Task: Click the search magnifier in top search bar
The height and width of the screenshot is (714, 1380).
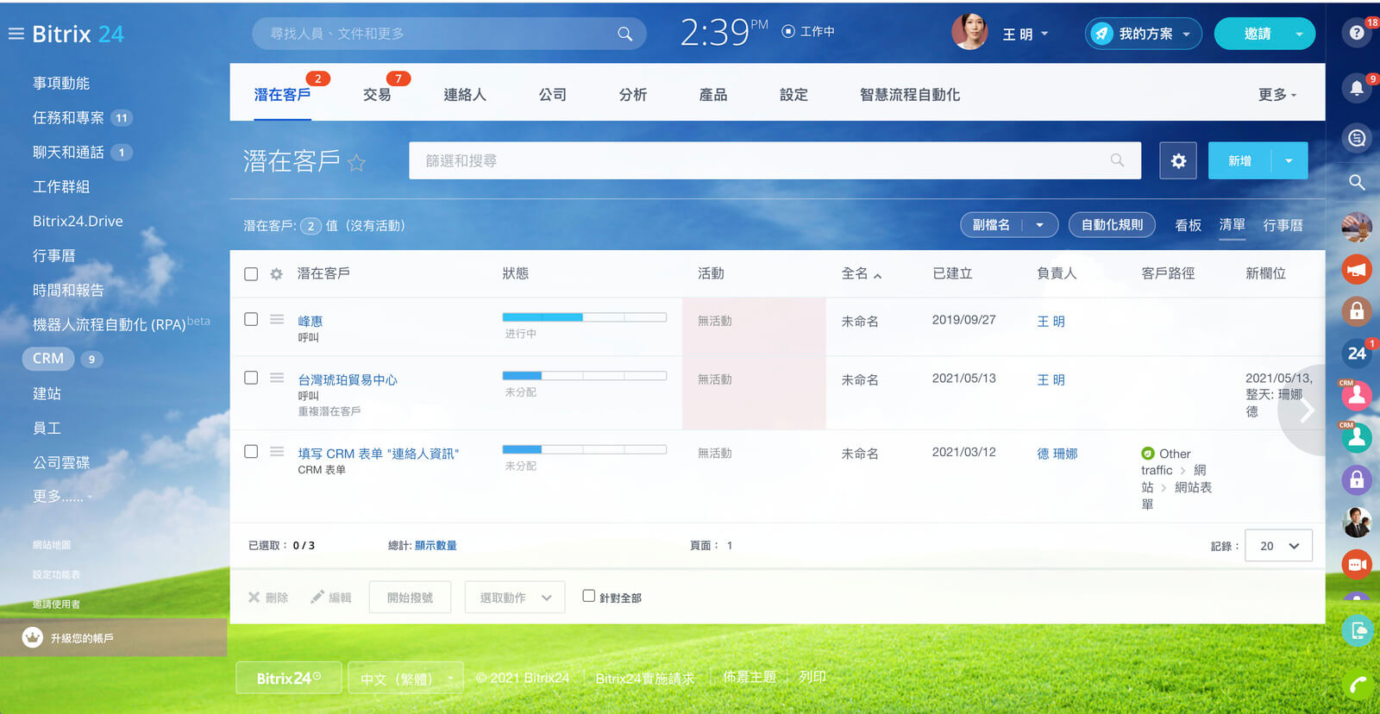Action: pos(625,34)
